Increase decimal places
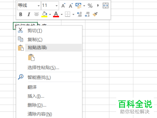Screen dimensions: 157x118 (x=79, y=14)
